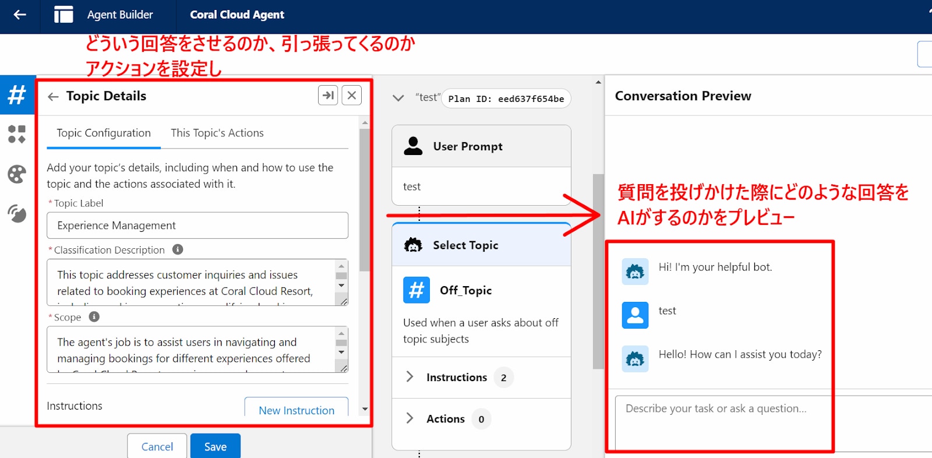Close the Topic Details panel

tap(352, 95)
